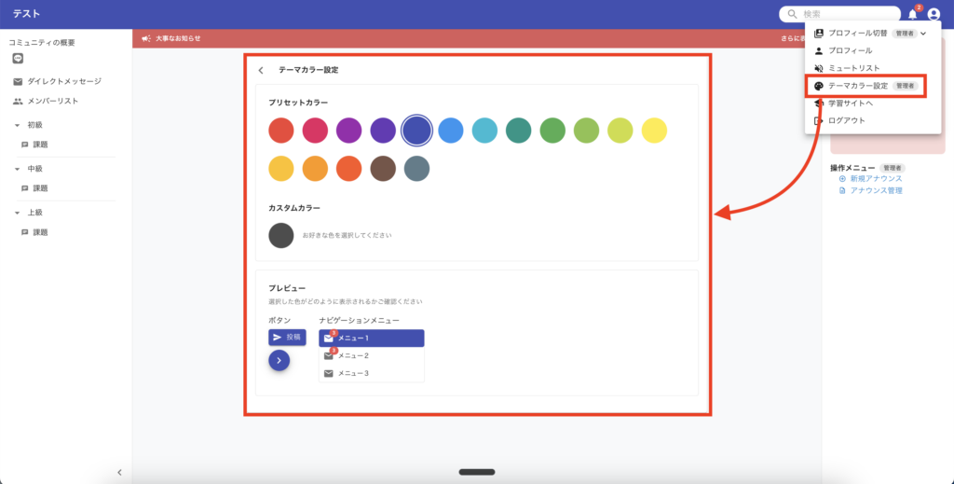This screenshot has height=484, width=954.
Task: Click the 課題 chat icon under 中級
Action: click(25, 188)
